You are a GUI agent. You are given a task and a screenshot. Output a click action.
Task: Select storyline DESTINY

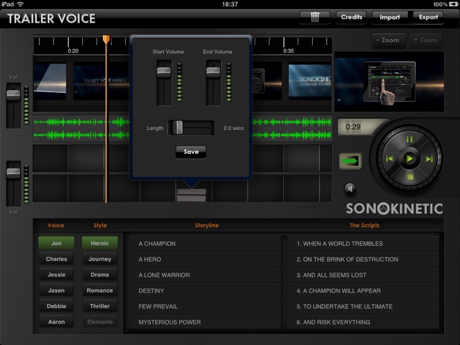(205, 291)
